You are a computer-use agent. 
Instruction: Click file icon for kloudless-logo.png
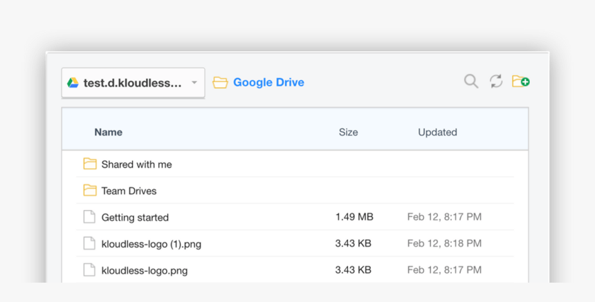click(89, 270)
